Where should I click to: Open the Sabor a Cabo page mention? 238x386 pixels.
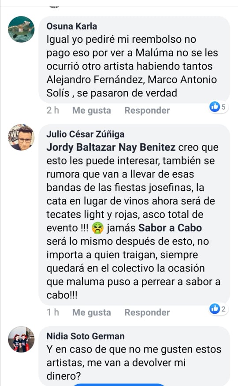tap(170, 228)
